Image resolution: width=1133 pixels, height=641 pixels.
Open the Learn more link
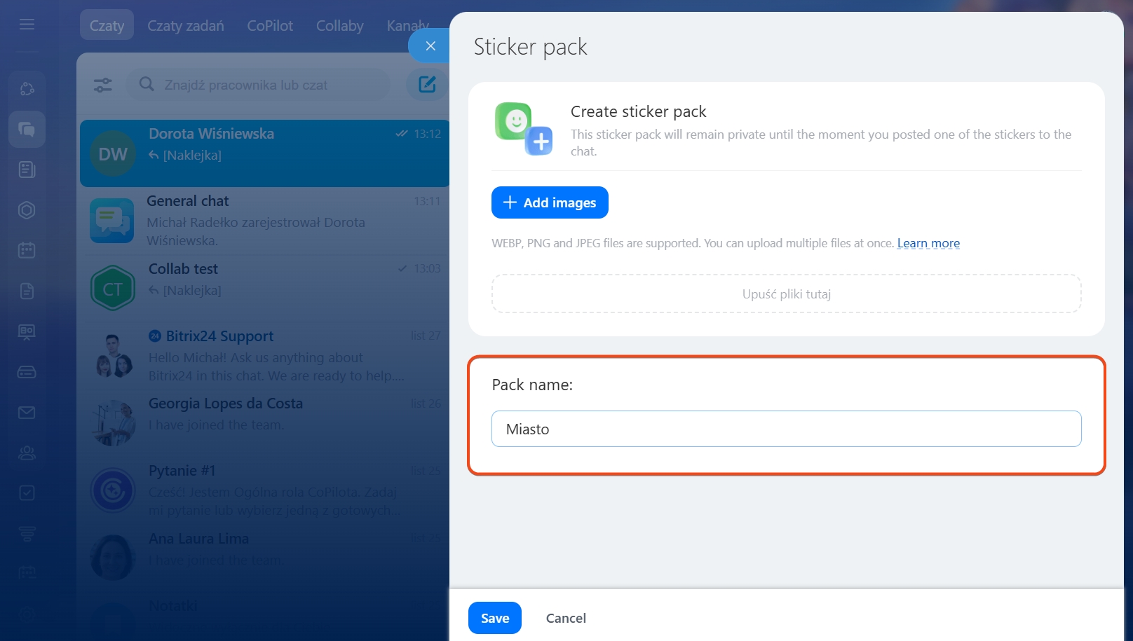[x=928, y=243]
